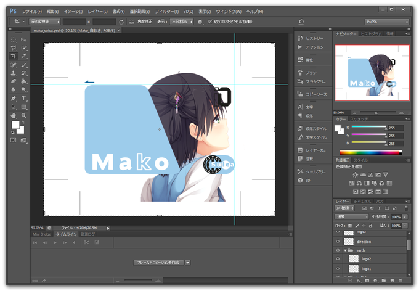Open the 三分割法 overlay view dropdown
The image size is (419, 291).
(181, 22)
